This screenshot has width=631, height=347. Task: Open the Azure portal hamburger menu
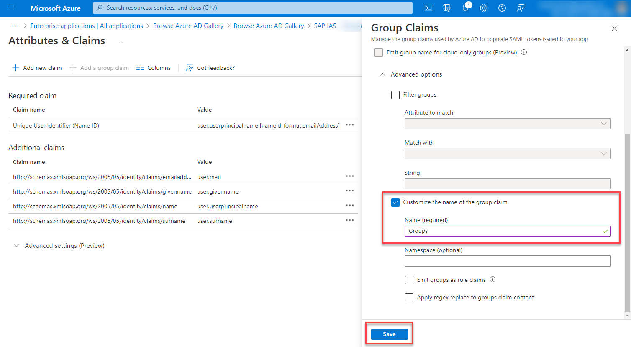(10, 8)
